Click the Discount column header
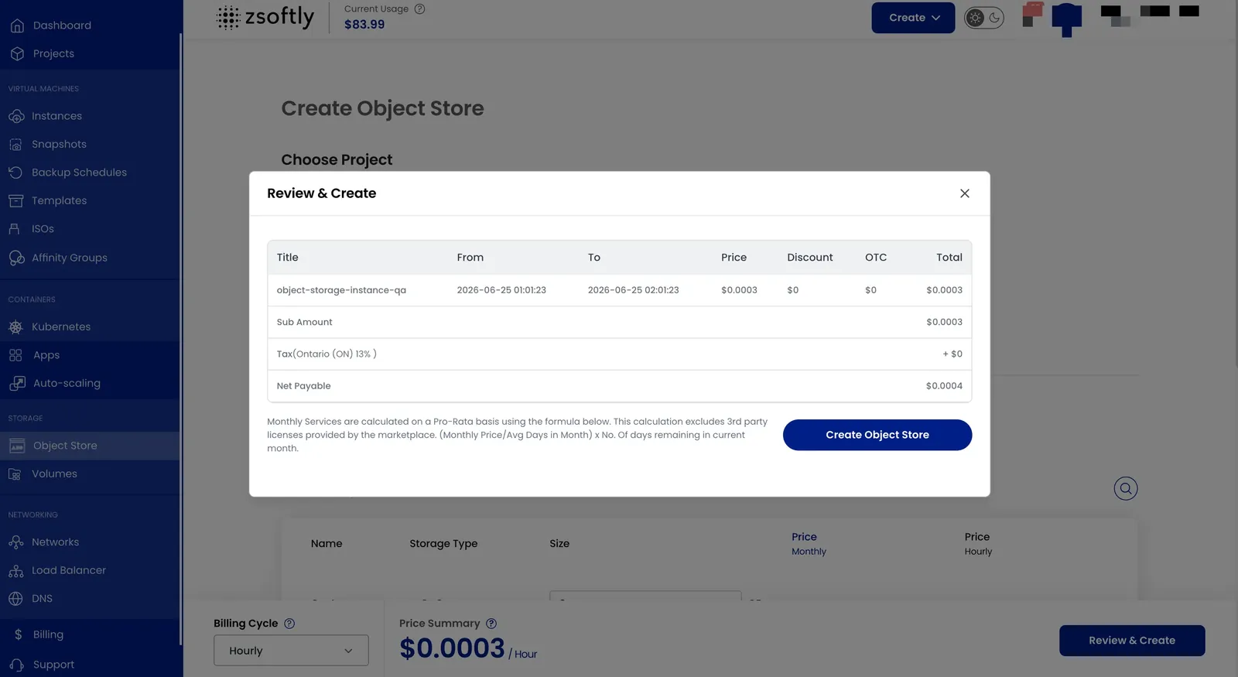This screenshot has width=1238, height=677. tap(810, 258)
